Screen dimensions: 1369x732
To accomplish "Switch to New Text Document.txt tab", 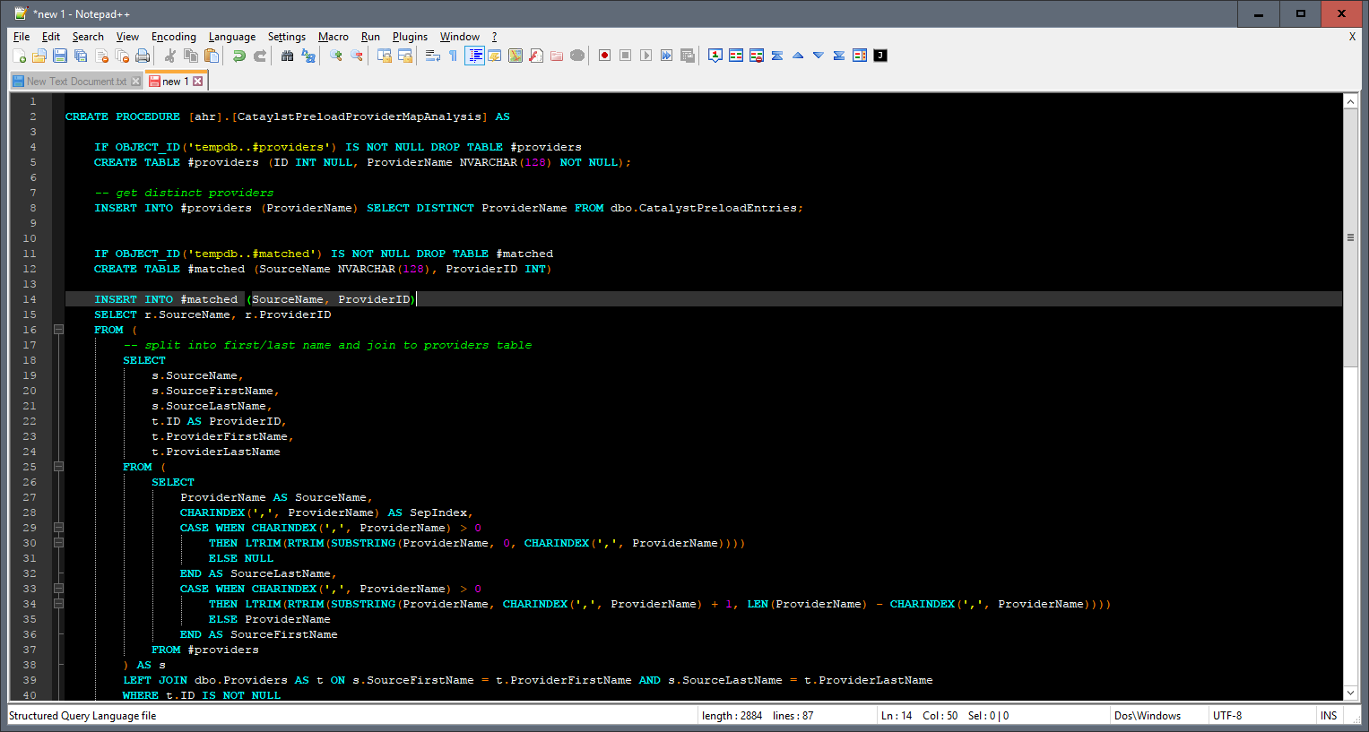I will click(x=75, y=82).
